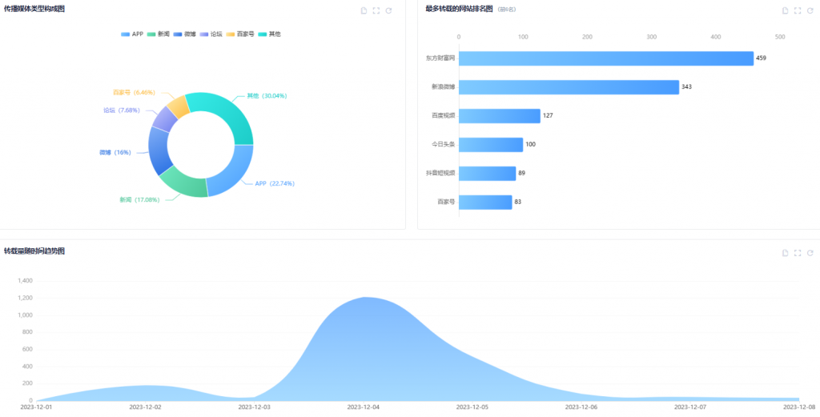Expand repost trend chart to fullscreen
The width and height of the screenshot is (820, 417).
[x=798, y=253]
